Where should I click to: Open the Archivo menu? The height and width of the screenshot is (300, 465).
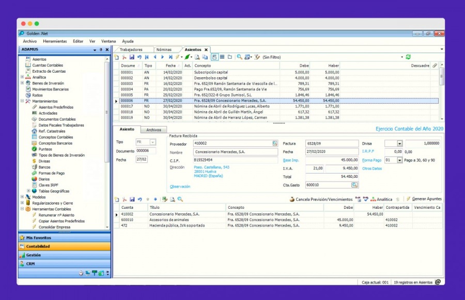click(29, 41)
